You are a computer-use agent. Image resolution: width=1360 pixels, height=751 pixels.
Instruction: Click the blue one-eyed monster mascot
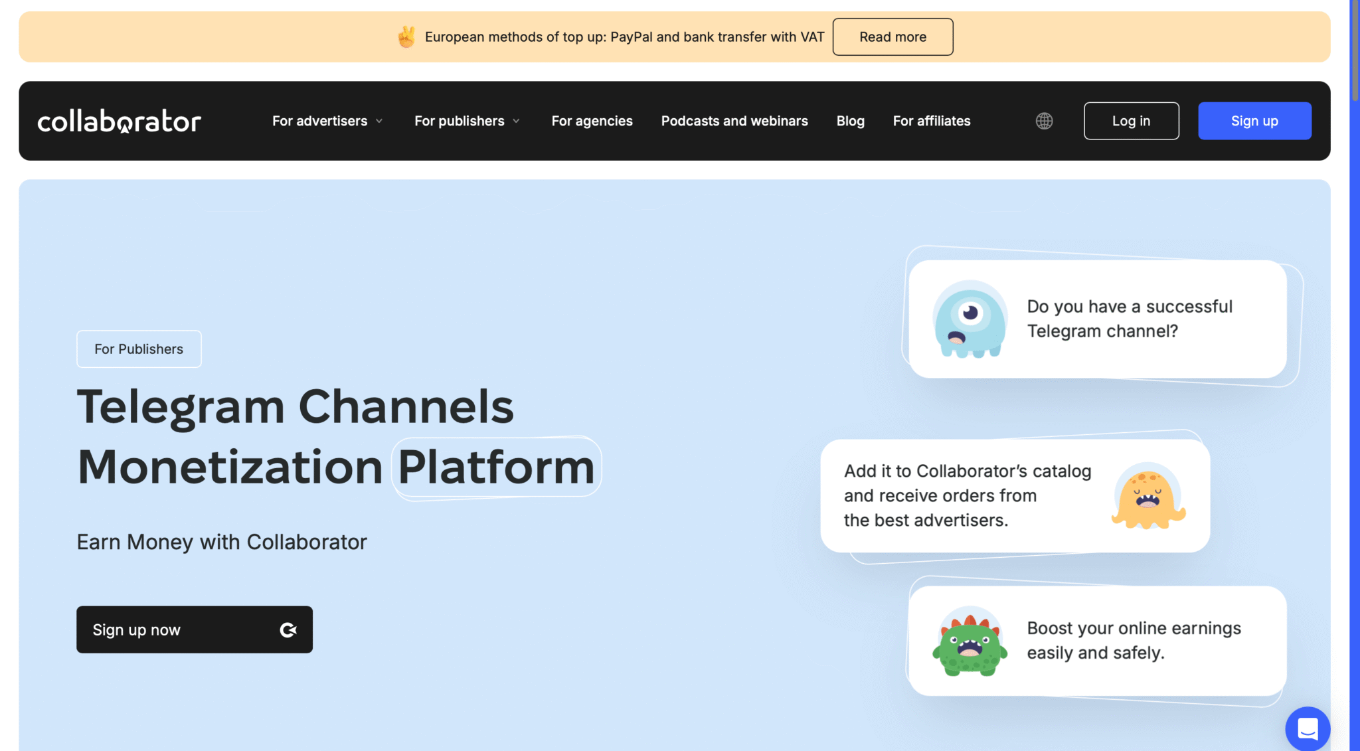point(970,319)
